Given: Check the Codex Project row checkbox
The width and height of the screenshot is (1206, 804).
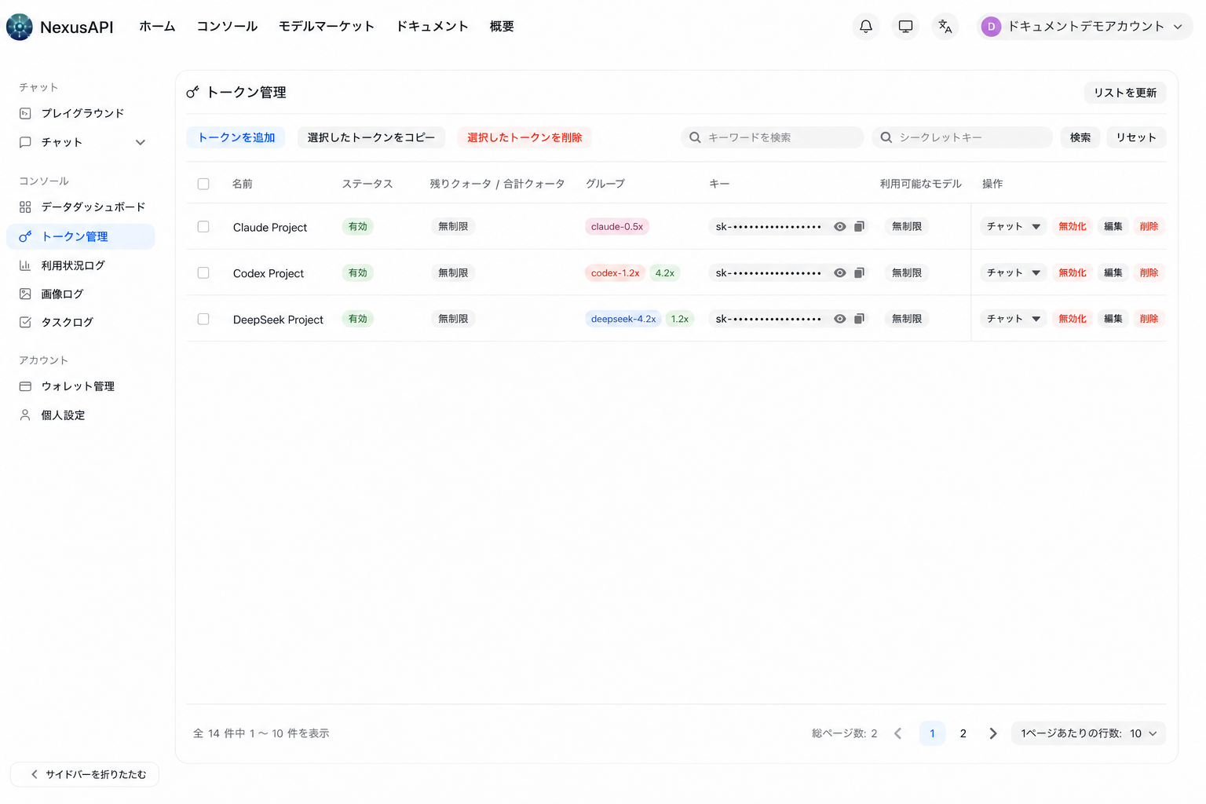Looking at the screenshot, I should 203,273.
